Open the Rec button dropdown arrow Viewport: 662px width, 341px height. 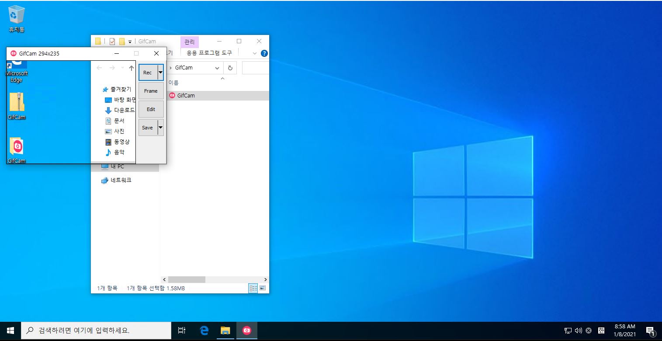coord(160,73)
